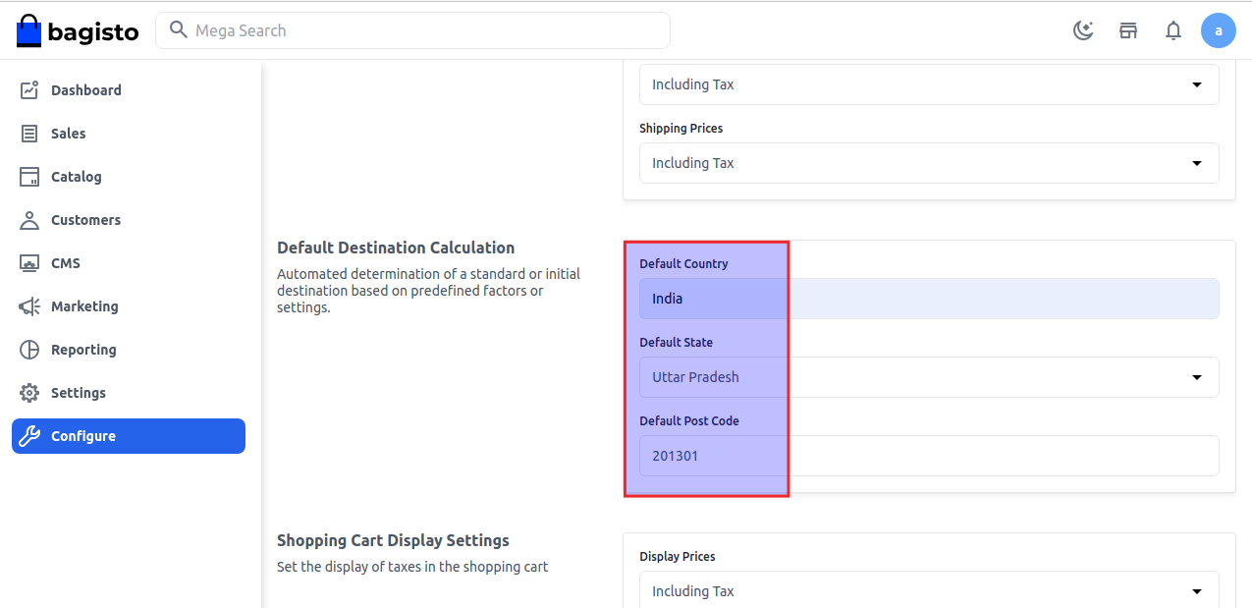Click the Default Country field showing India
The image size is (1252, 608).
click(929, 298)
